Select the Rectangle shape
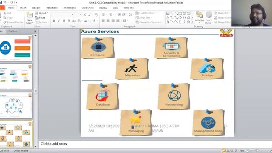The width and height of the screenshot is (272, 153). (x=180, y=13)
